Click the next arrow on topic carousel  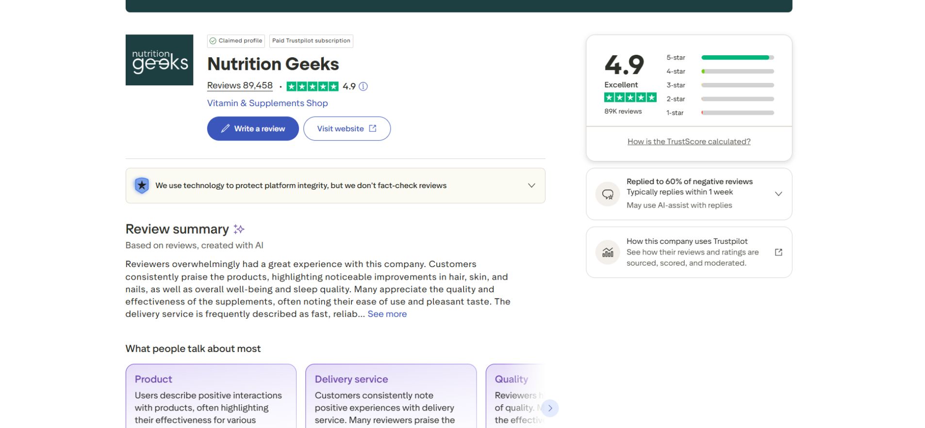(x=550, y=408)
